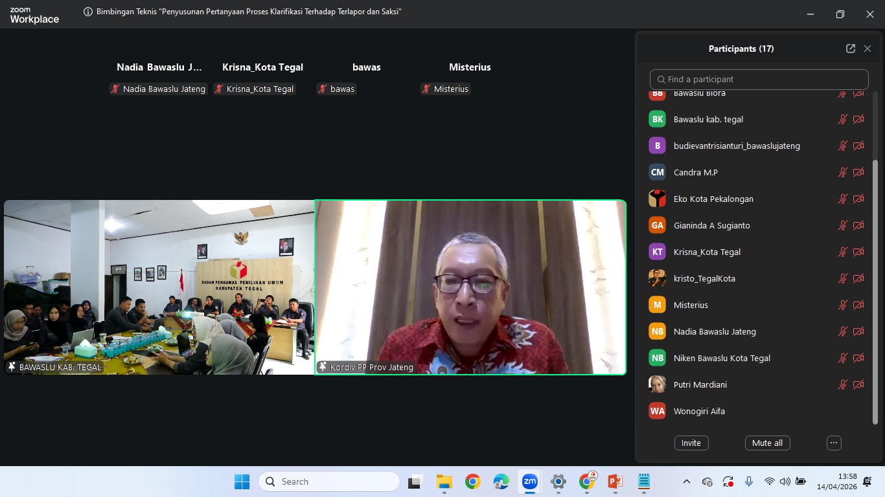Click Zoom Workplace logo
885x497 pixels.
[x=34, y=16]
